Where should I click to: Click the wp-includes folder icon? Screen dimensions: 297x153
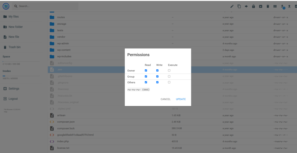pos(52,57)
